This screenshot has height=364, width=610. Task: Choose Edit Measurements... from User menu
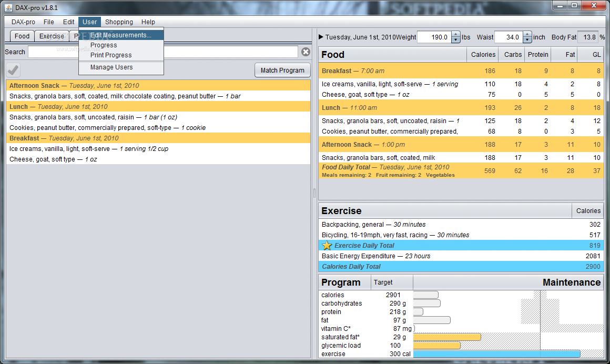[121, 35]
